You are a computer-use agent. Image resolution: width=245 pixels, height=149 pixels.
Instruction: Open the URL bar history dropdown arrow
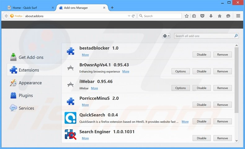tap(129, 16)
